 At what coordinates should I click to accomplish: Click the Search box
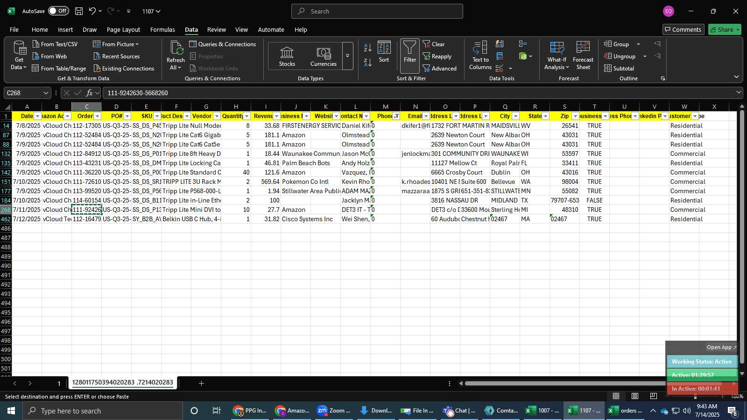coord(377,11)
